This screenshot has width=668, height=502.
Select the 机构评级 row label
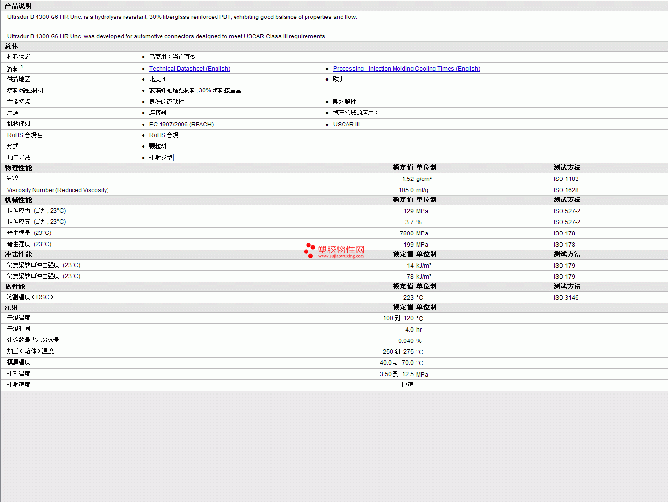pos(18,124)
